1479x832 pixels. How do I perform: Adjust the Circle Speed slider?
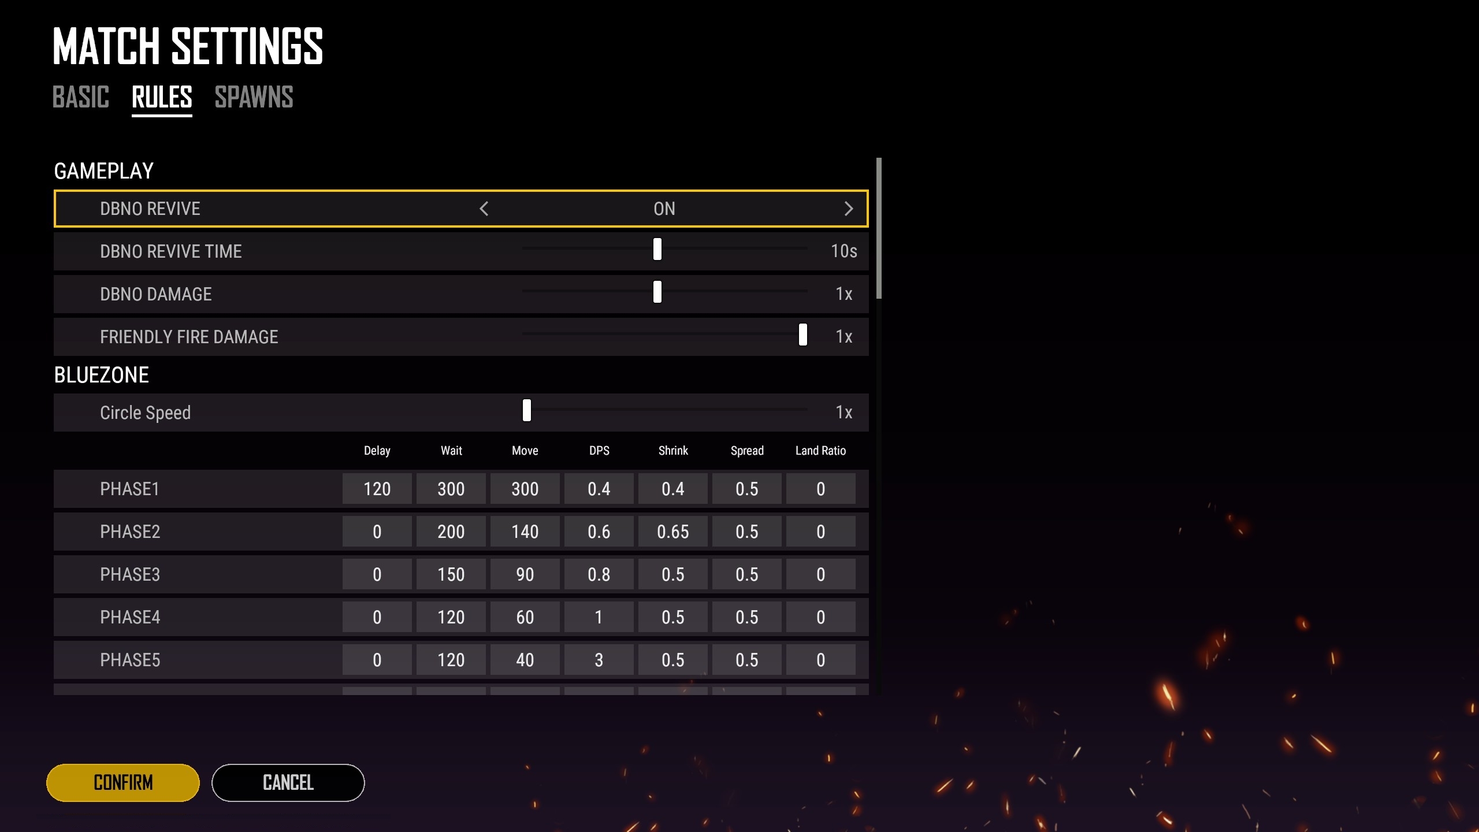[527, 413]
